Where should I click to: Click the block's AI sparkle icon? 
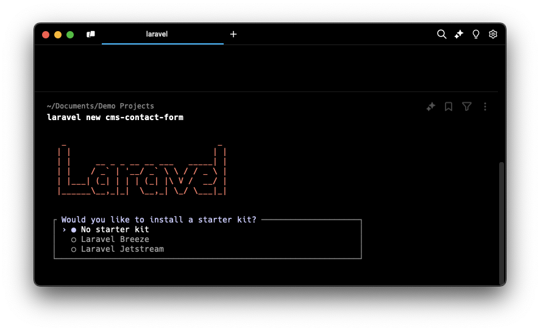[x=430, y=107]
